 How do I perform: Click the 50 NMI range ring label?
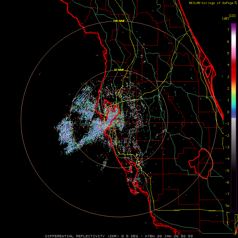[119, 70]
